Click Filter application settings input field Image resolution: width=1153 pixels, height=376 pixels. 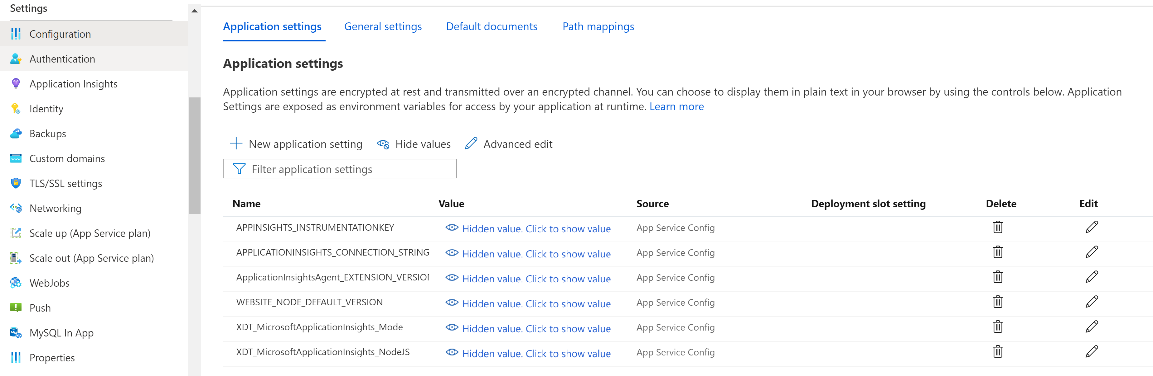click(341, 169)
